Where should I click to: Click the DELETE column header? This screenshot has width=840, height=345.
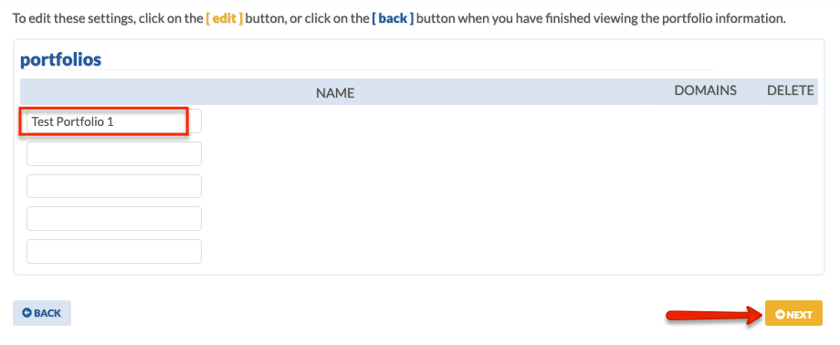click(x=790, y=90)
